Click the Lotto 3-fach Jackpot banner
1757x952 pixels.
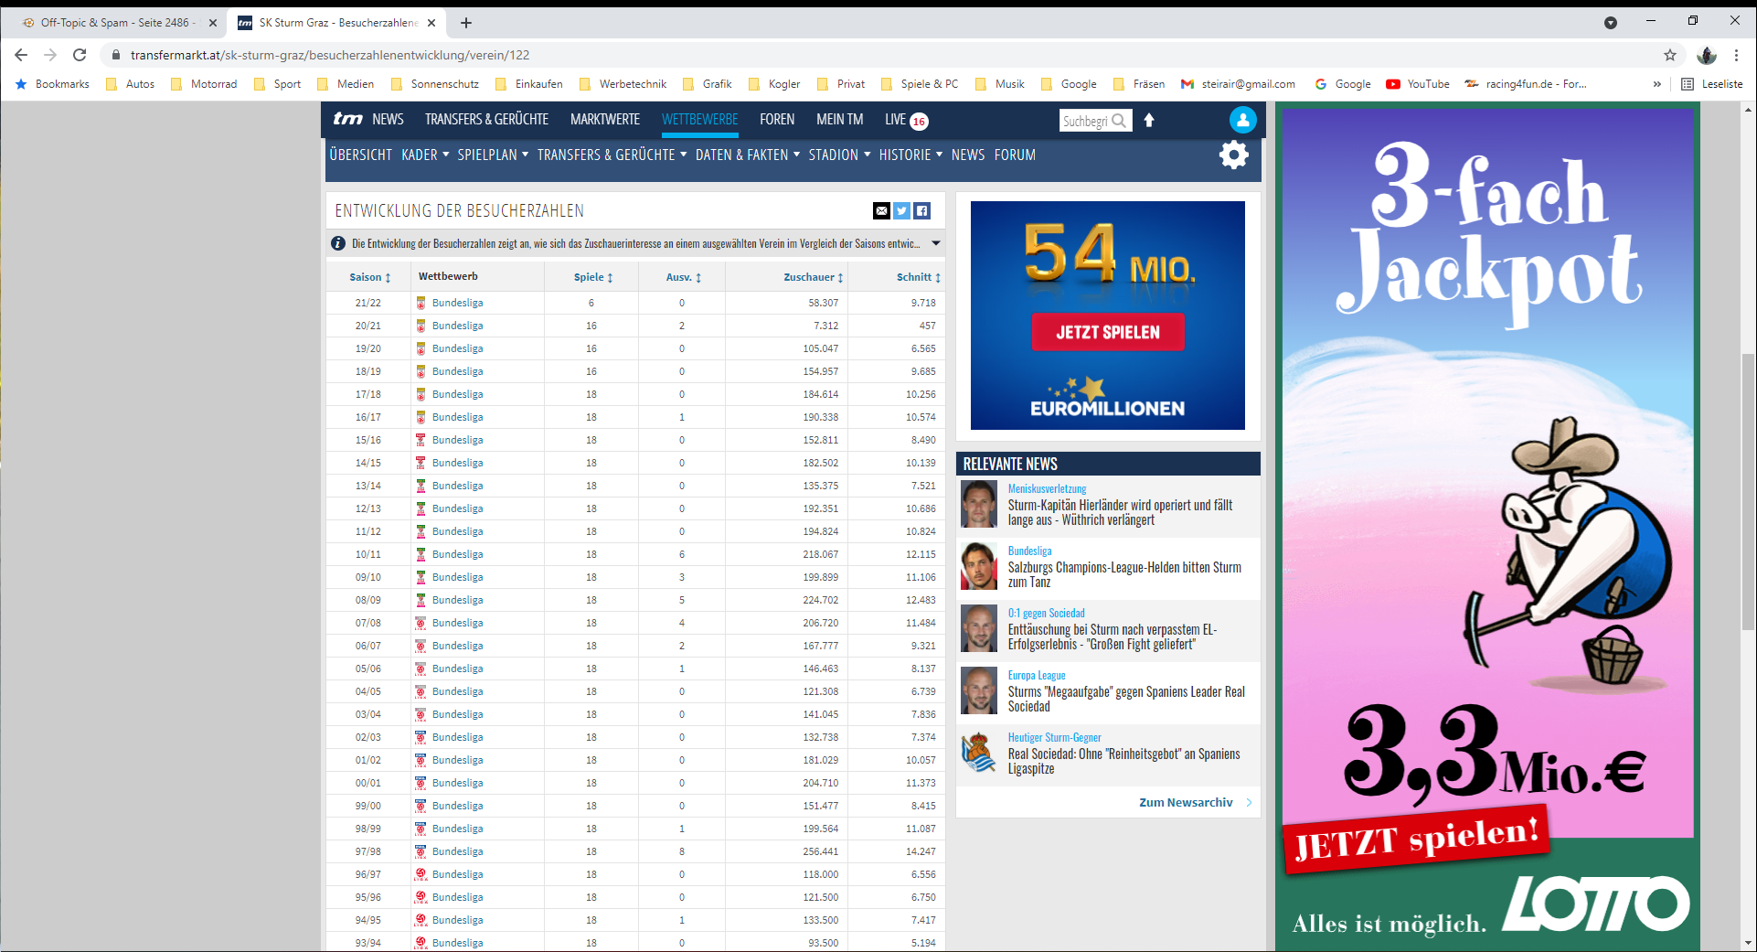pyautogui.click(x=1487, y=527)
